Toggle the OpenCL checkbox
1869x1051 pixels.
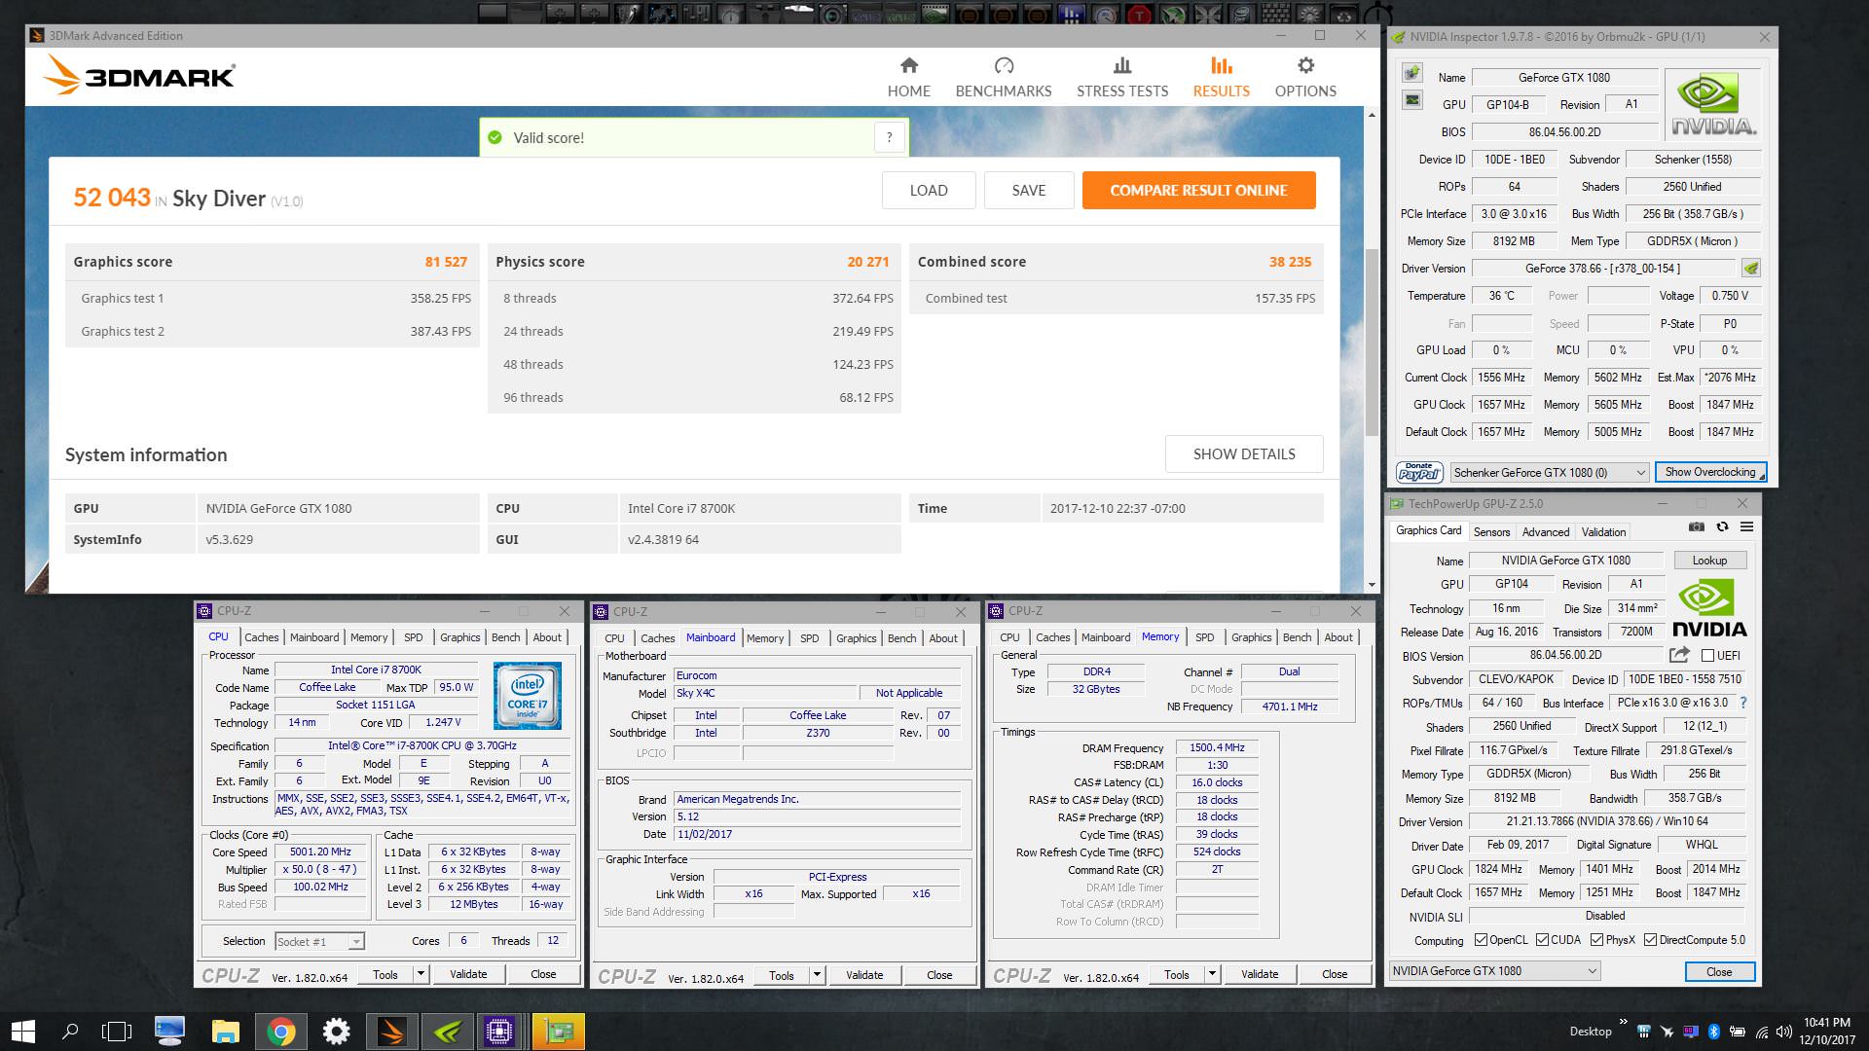1481,940
